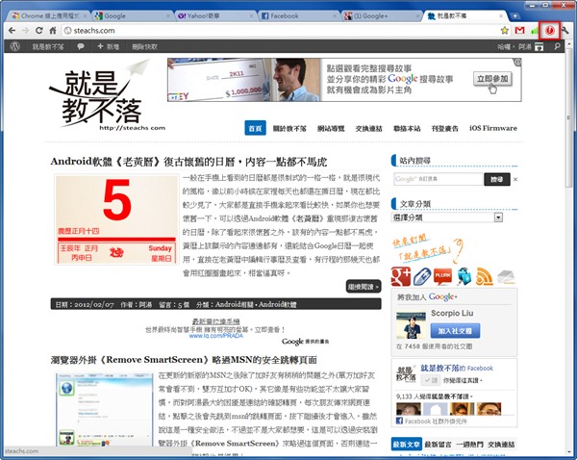Open the 刊登廣告 navigation item

445,128
